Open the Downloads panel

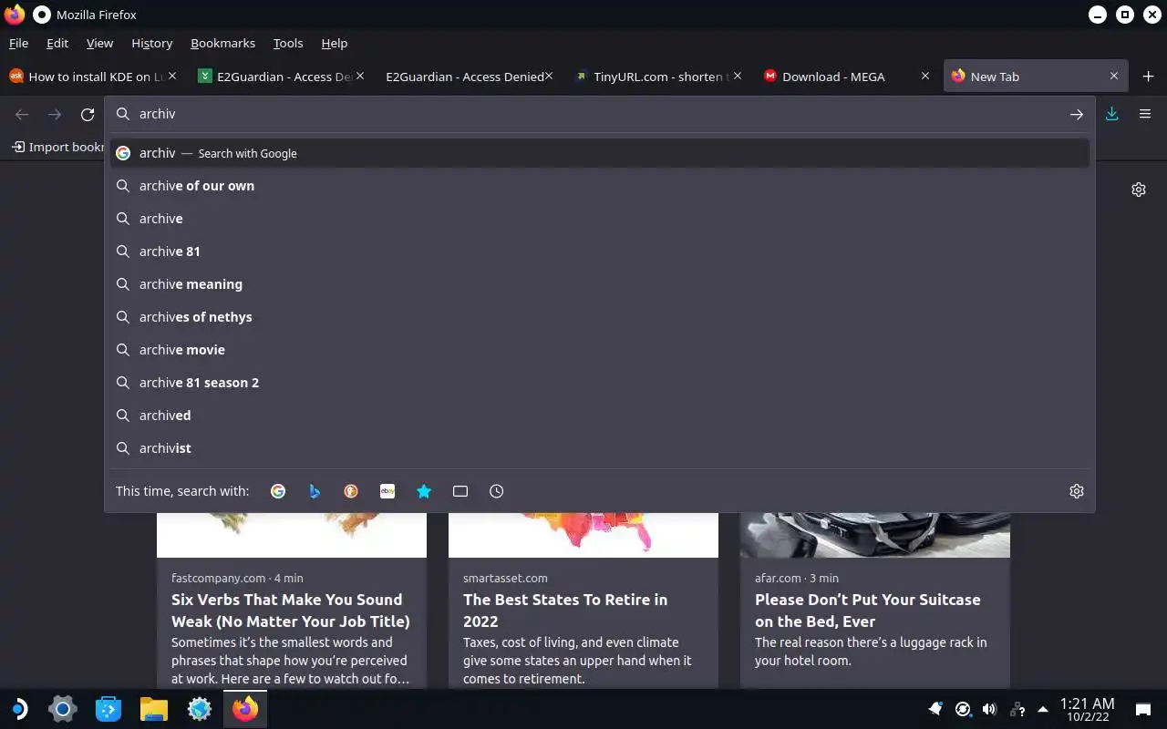(x=1112, y=114)
